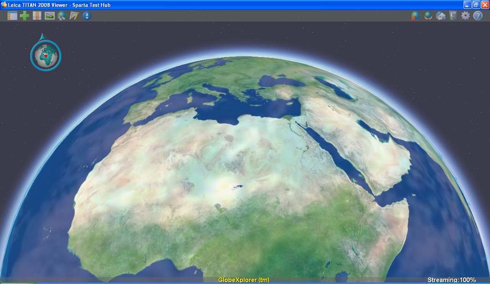The height and width of the screenshot is (284, 490).
Task: Click the globe with person icon
Action: [x=415, y=16]
